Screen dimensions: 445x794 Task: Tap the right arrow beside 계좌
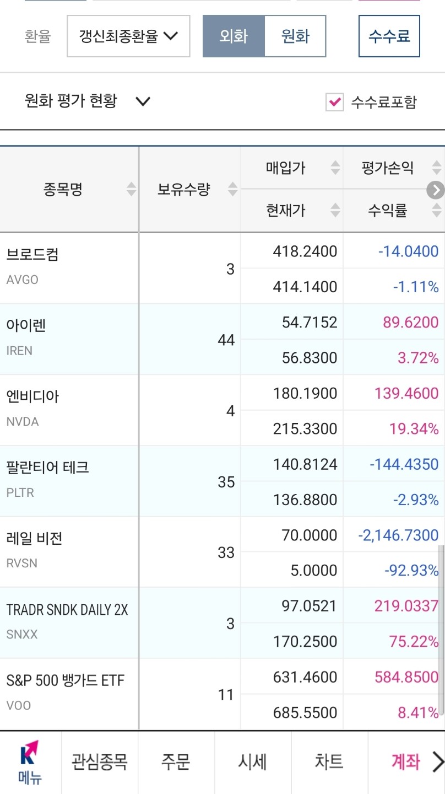pos(438,762)
